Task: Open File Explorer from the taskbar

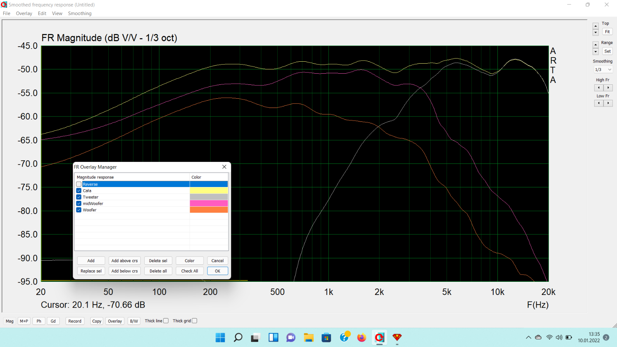Action: pyautogui.click(x=308, y=338)
